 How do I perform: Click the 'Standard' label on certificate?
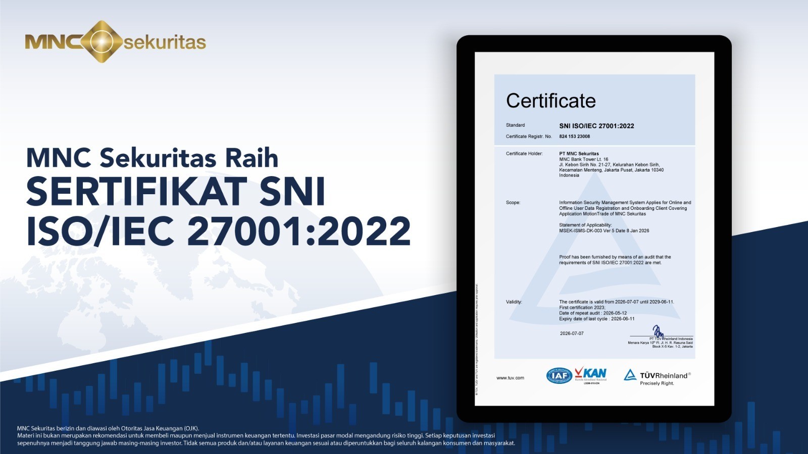pos(515,125)
